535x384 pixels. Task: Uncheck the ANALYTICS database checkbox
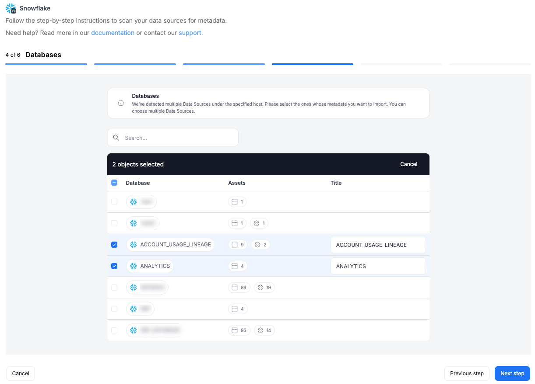[114, 266]
